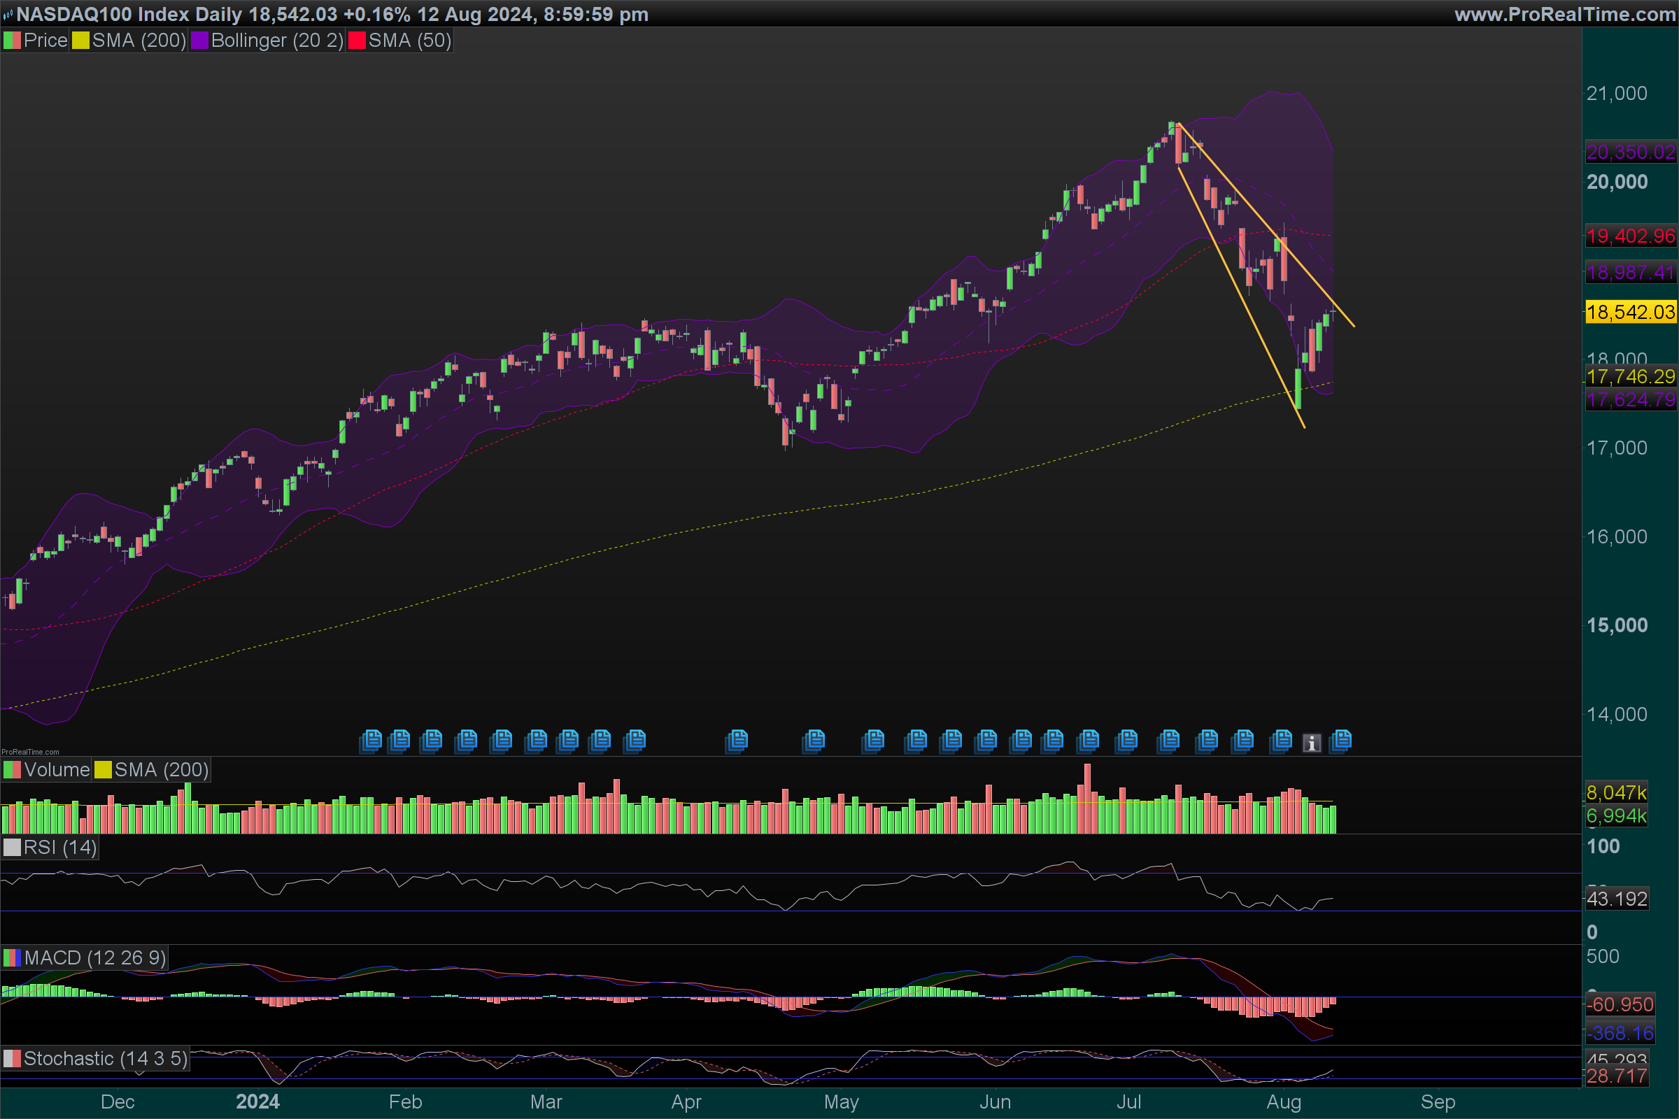
Task: Click the small ProRealTime logo before the title
Action: 8,14
